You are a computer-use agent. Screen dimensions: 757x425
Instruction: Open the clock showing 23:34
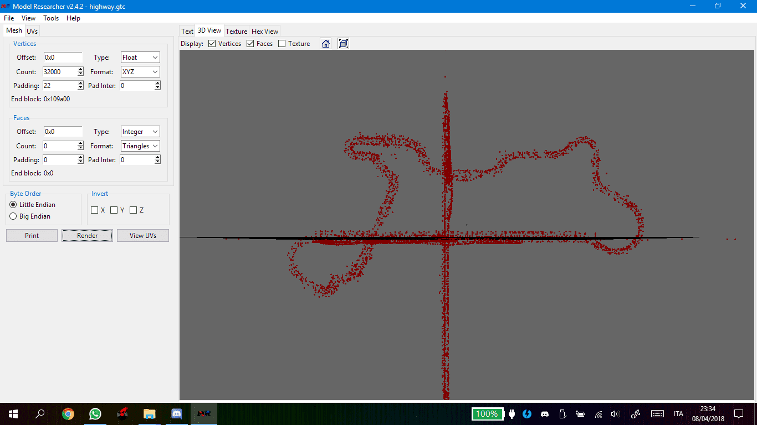(x=708, y=413)
